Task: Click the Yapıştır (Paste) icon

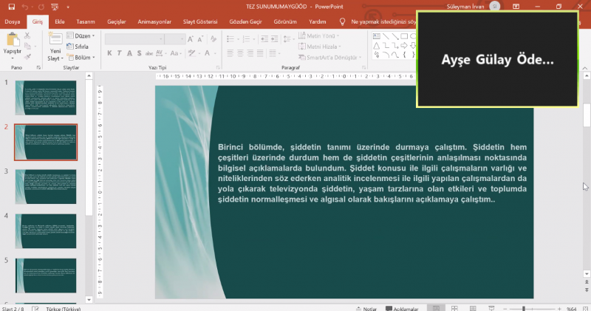Action: [x=13, y=43]
